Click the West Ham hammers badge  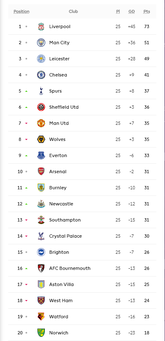point(41,300)
